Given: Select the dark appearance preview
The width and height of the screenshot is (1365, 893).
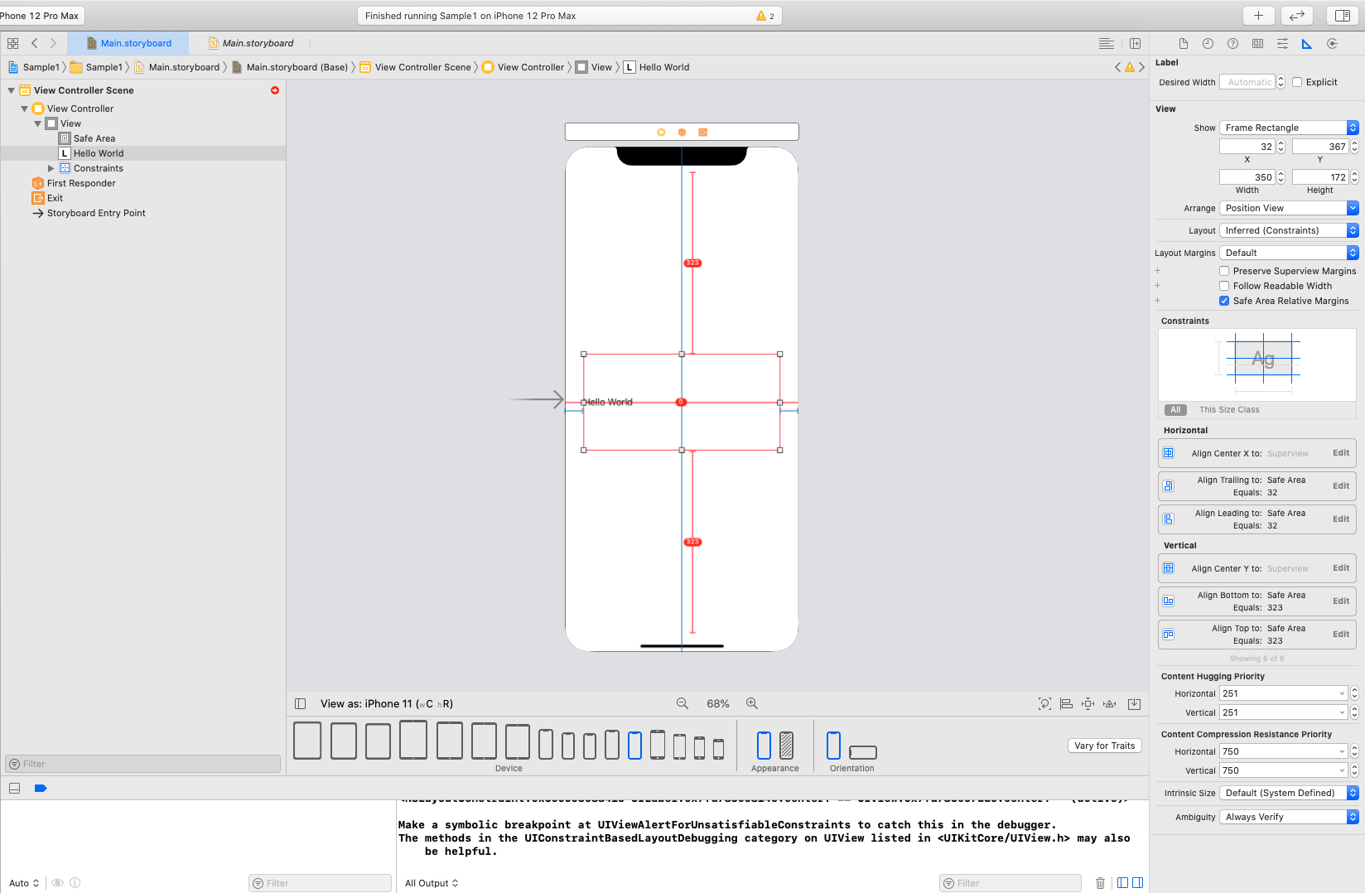Looking at the screenshot, I should [x=787, y=745].
